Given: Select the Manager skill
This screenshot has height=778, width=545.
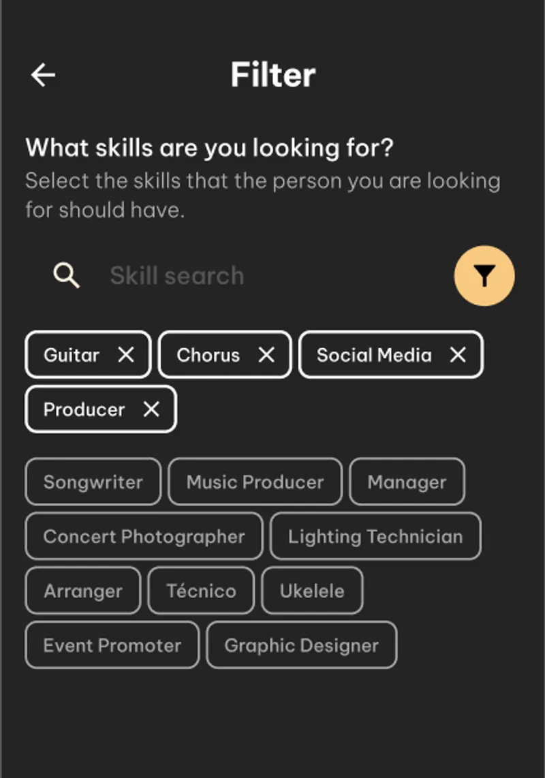Looking at the screenshot, I should pos(407,482).
